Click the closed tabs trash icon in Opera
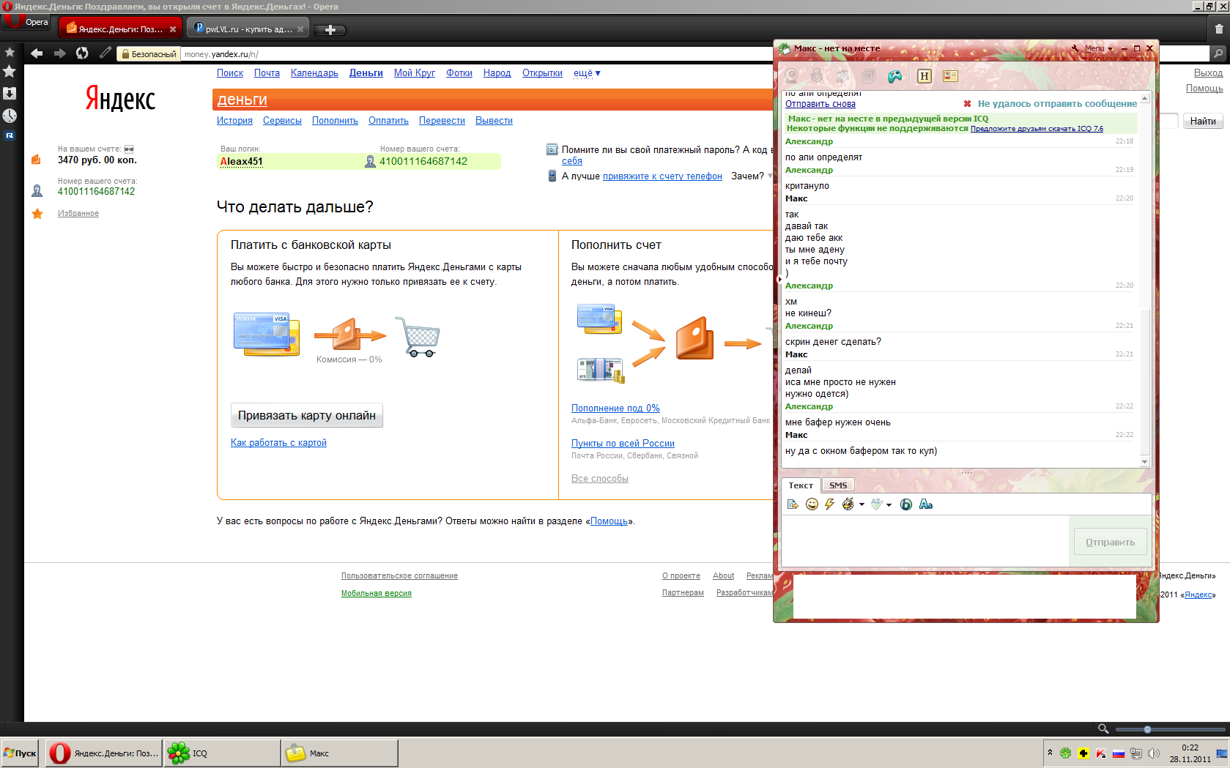This screenshot has width=1230, height=768. 1219,29
